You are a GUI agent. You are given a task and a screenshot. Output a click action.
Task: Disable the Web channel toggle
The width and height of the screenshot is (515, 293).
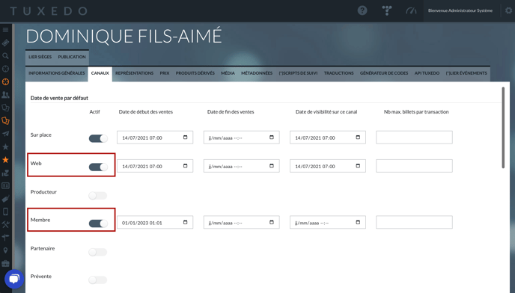[x=98, y=167]
